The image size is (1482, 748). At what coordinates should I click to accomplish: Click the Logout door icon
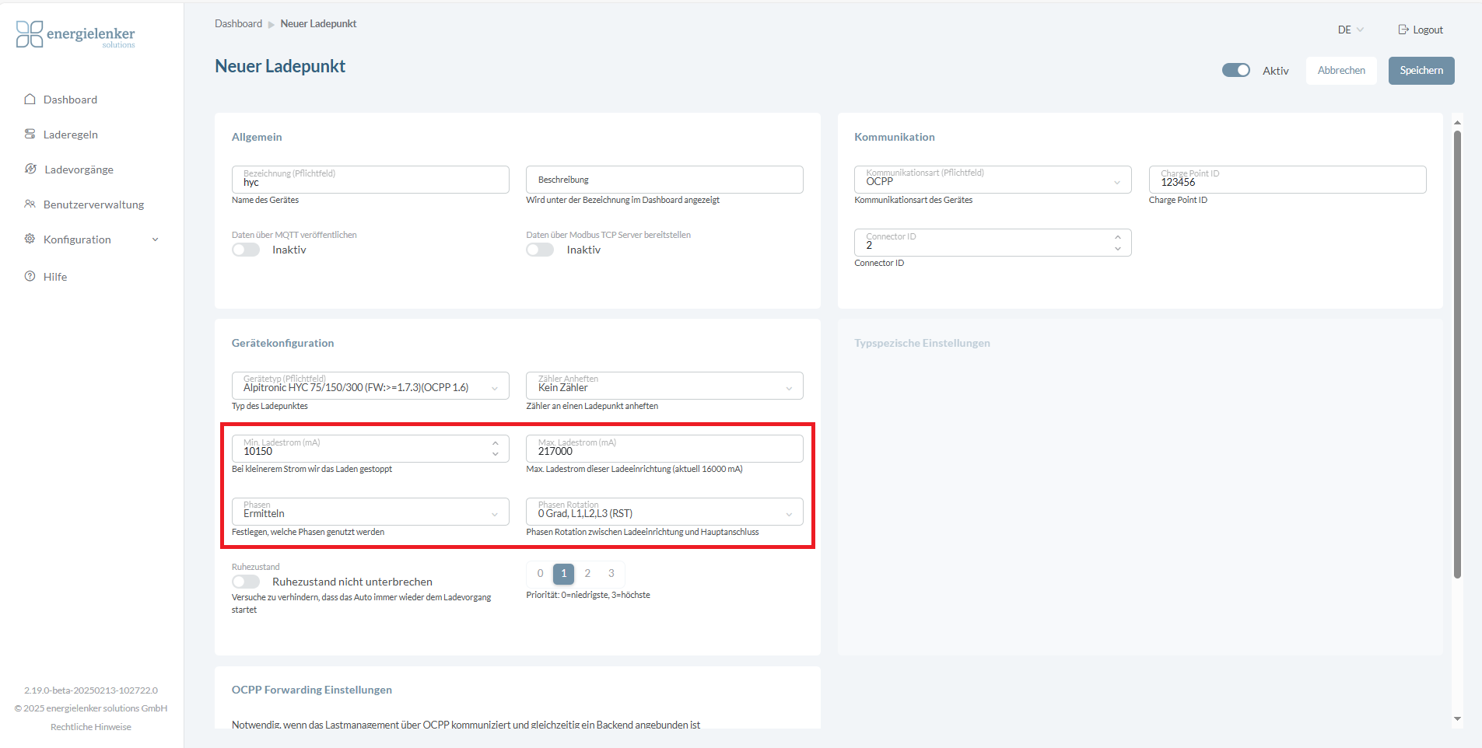click(x=1403, y=30)
